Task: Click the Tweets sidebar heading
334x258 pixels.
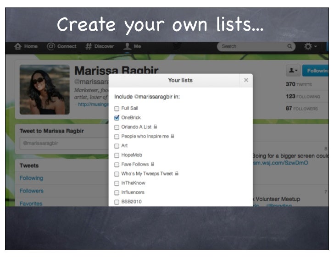Action: pyautogui.click(x=29, y=165)
